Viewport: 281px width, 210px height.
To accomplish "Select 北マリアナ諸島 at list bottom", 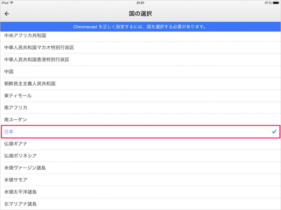I will coord(20,204).
